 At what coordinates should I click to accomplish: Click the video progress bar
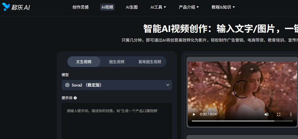pyautogui.click(x=242, y=121)
